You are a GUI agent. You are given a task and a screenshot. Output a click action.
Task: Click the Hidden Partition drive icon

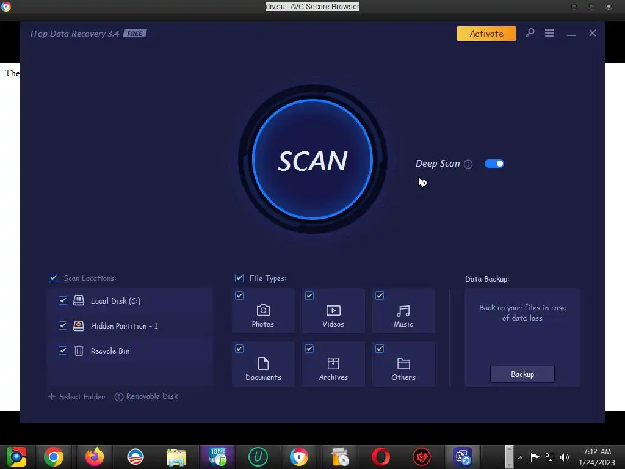pos(79,325)
